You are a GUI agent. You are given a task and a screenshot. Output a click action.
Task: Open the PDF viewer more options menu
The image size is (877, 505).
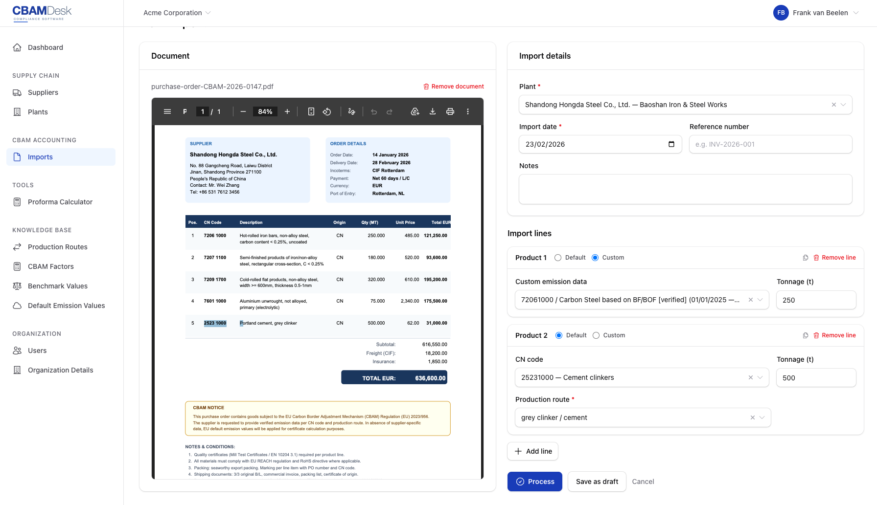pos(468,111)
